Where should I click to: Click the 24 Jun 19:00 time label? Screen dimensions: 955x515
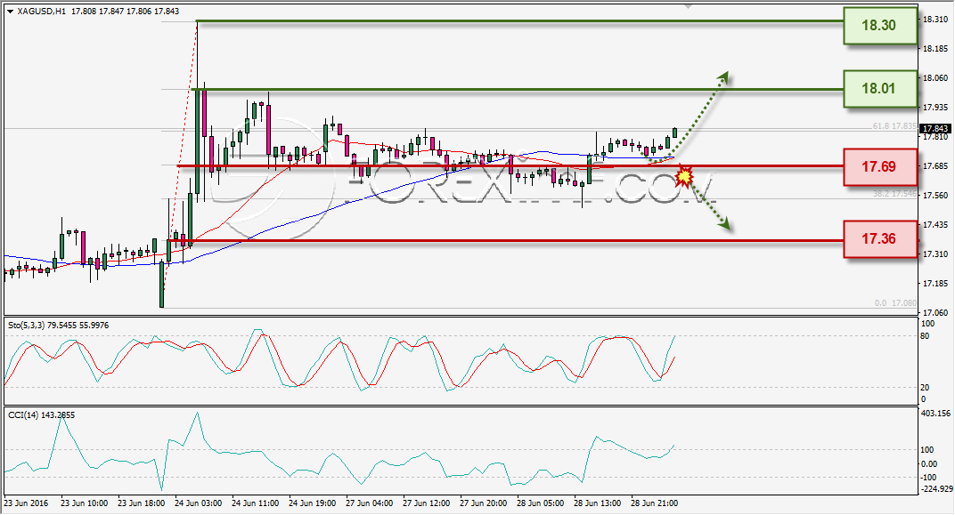click(x=312, y=503)
